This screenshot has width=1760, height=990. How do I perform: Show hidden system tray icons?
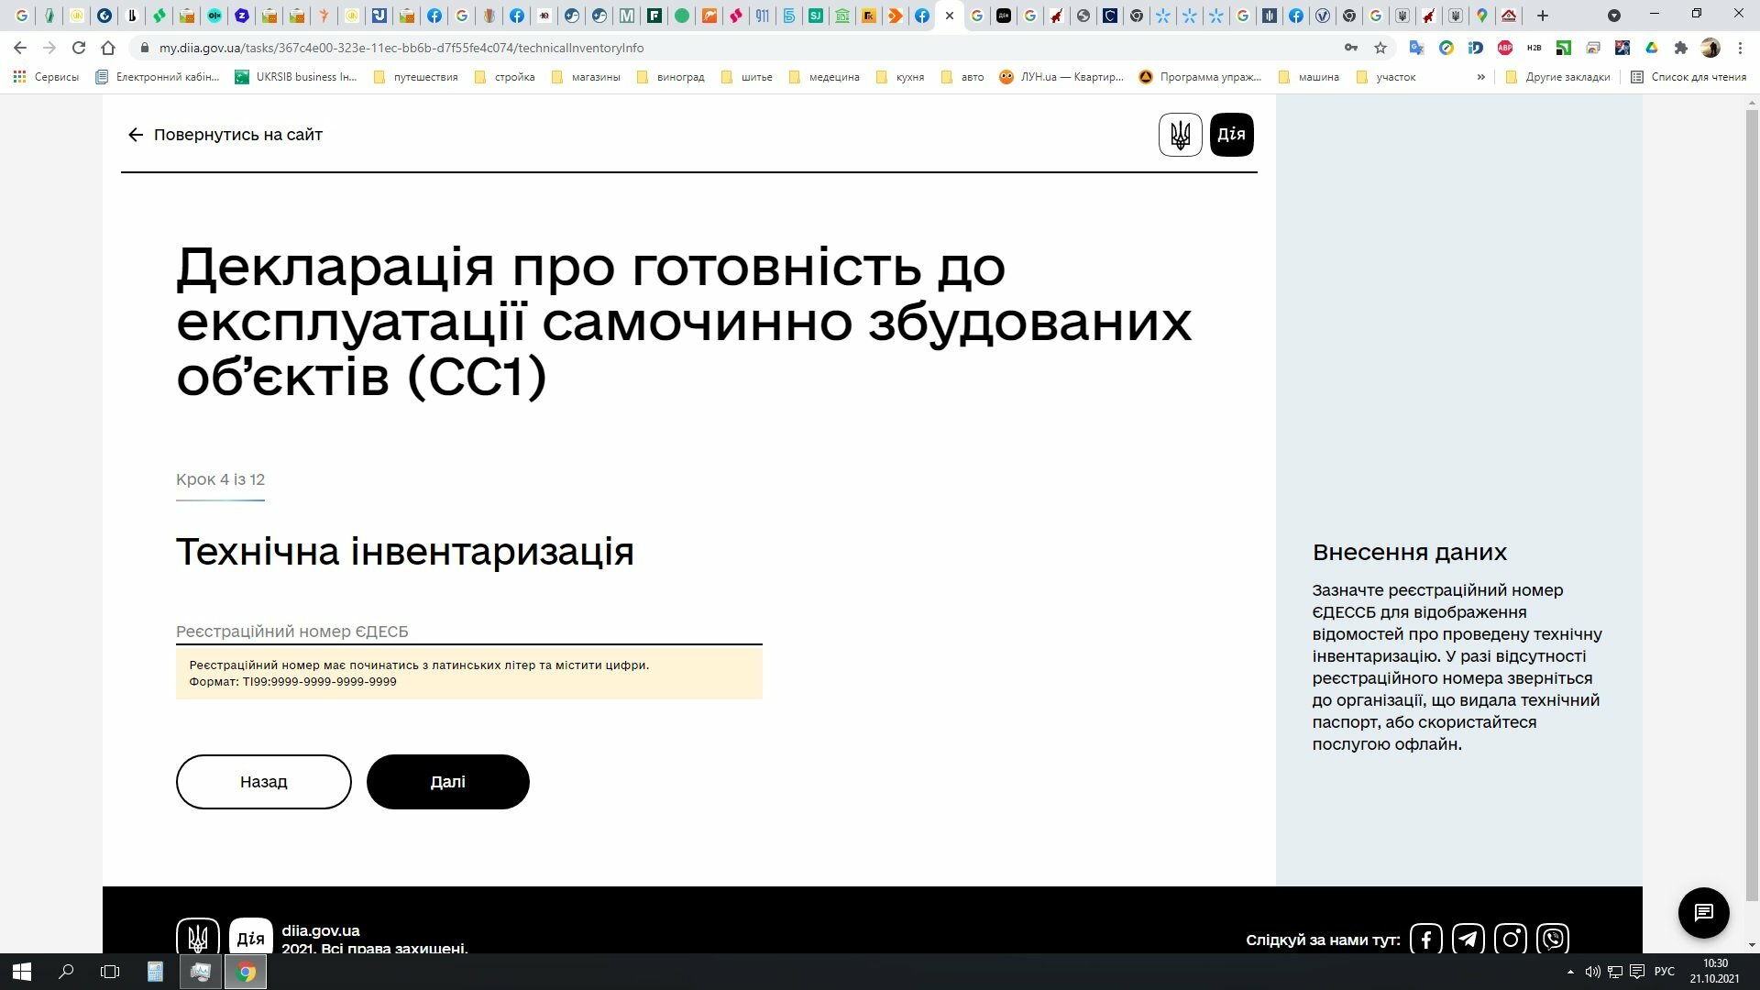[x=1570, y=972]
